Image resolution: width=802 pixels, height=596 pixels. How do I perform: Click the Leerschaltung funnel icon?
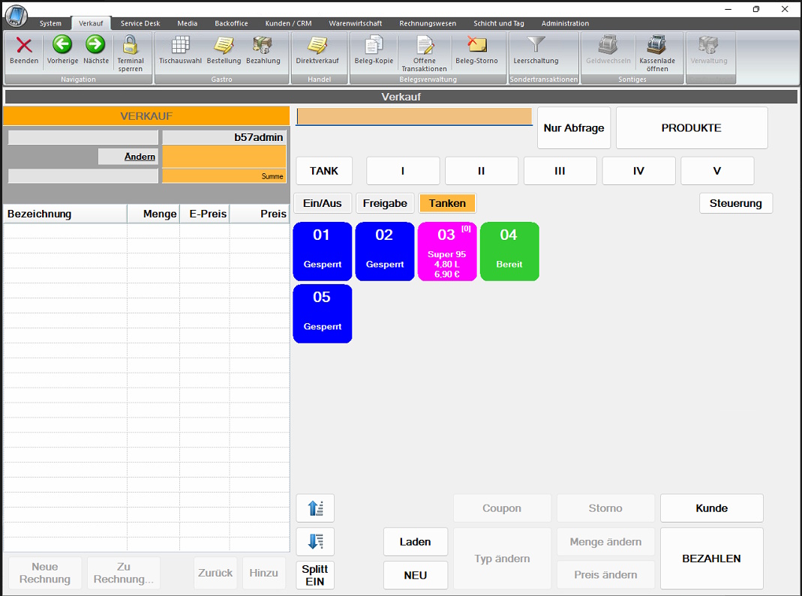536,46
